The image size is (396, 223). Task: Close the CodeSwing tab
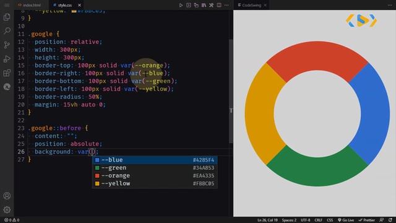(x=265, y=5)
